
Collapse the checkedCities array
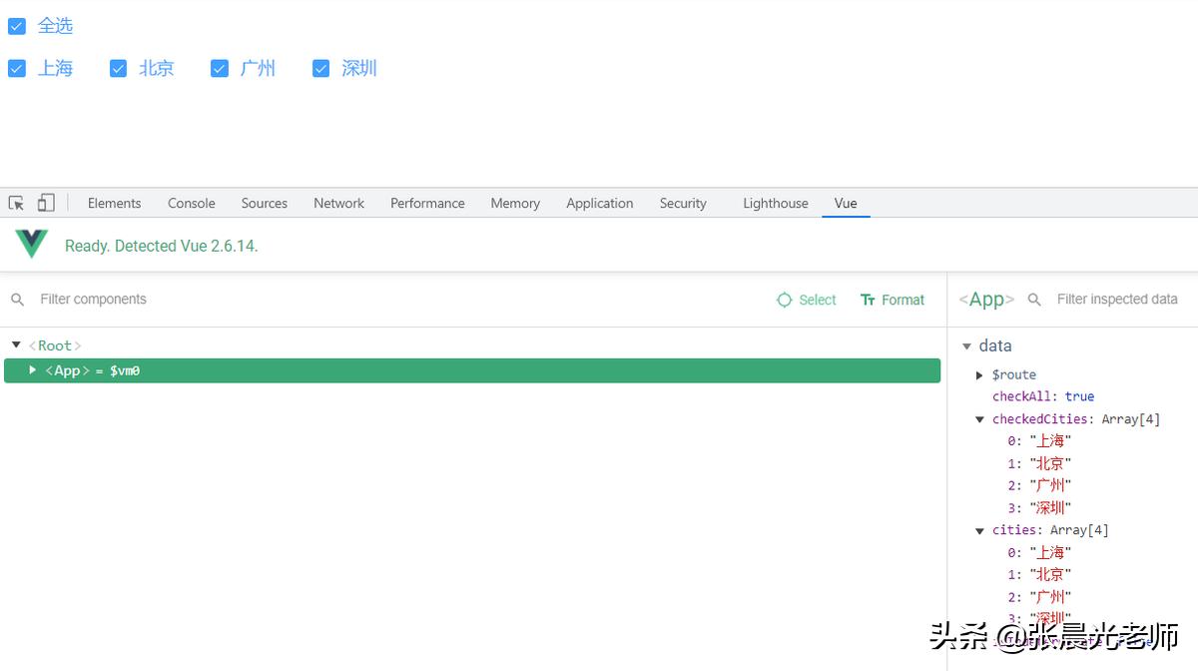(979, 419)
